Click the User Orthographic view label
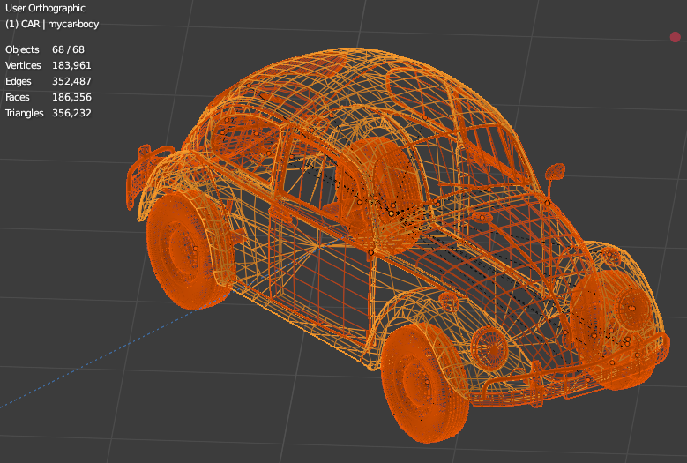This screenshot has height=463, width=687. point(45,8)
